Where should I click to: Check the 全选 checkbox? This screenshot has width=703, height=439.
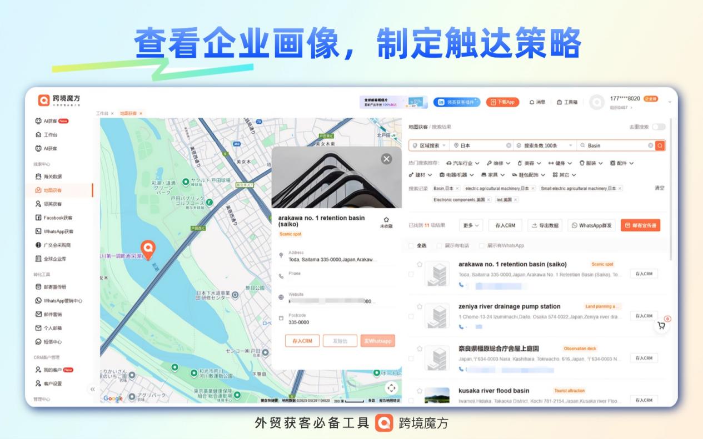[411, 245]
